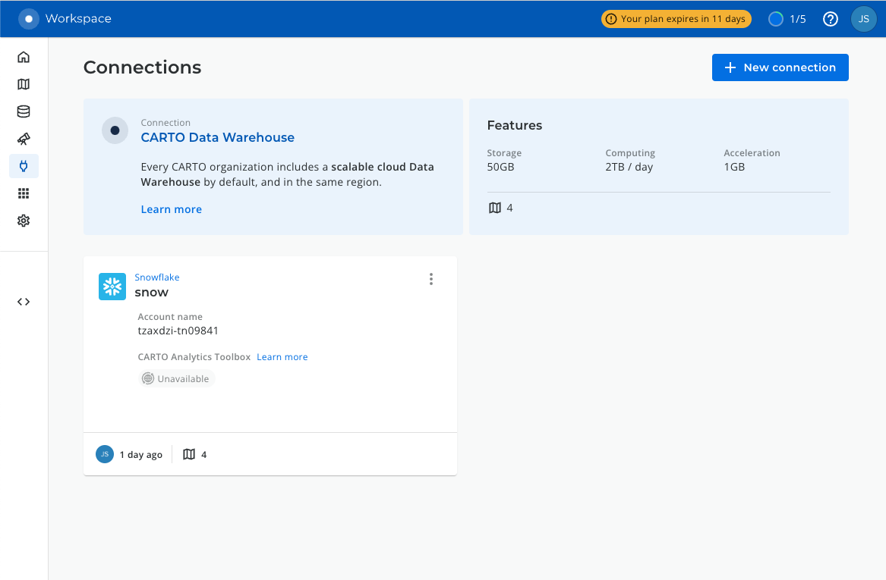Open the Maps section icon
The height and width of the screenshot is (580, 886).
(24, 84)
